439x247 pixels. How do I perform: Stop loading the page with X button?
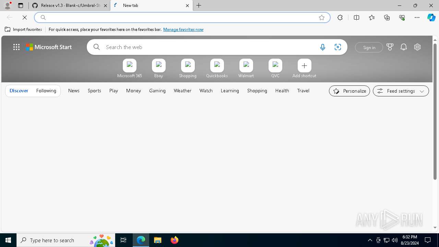(x=25, y=17)
